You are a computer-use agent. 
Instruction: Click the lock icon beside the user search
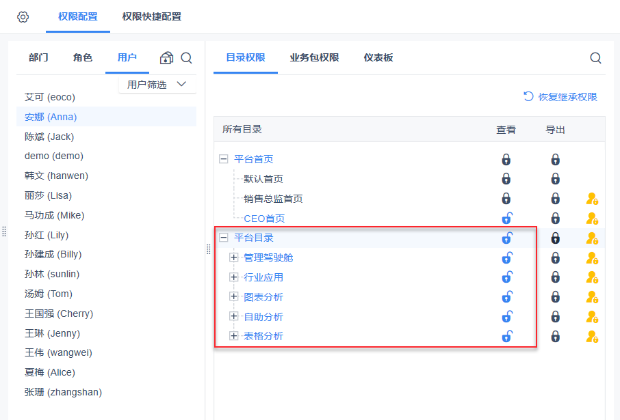[x=166, y=58]
